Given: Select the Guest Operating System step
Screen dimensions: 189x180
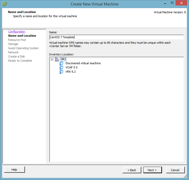Looking at the screenshot, I should tap(23, 48).
